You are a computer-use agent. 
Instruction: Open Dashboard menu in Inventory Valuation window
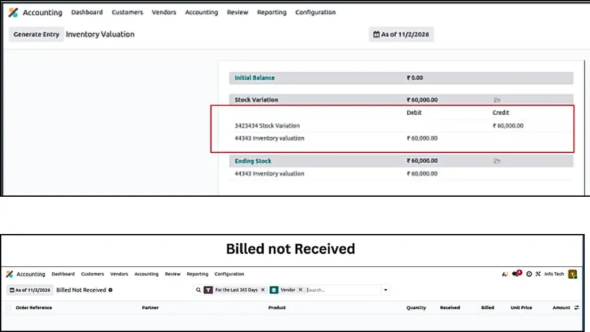tap(87, 13)
